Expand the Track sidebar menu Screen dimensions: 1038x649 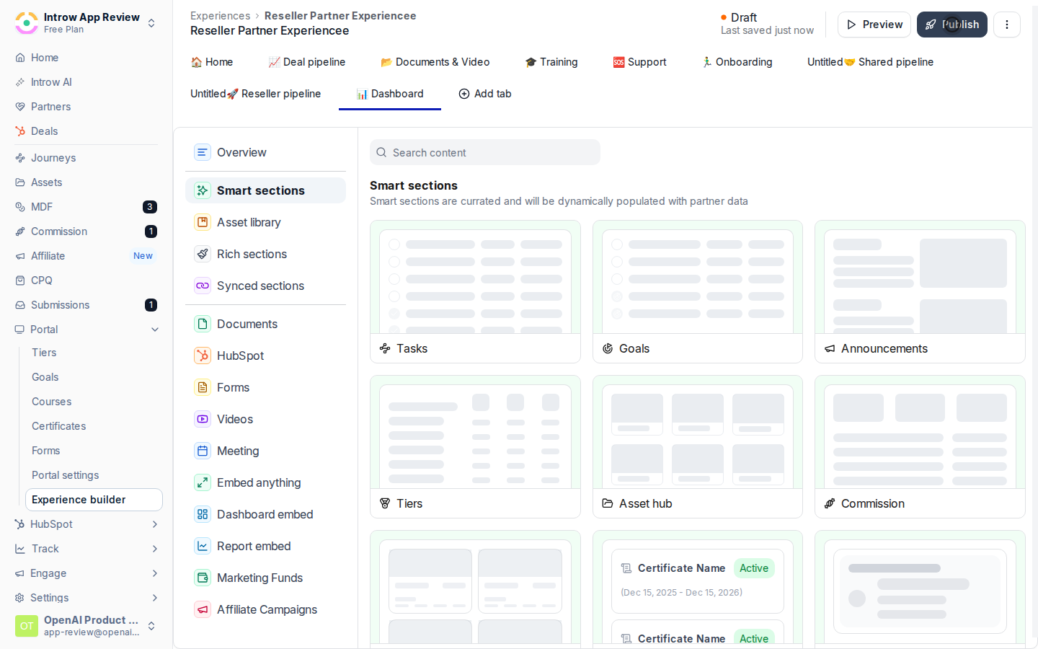155,549
